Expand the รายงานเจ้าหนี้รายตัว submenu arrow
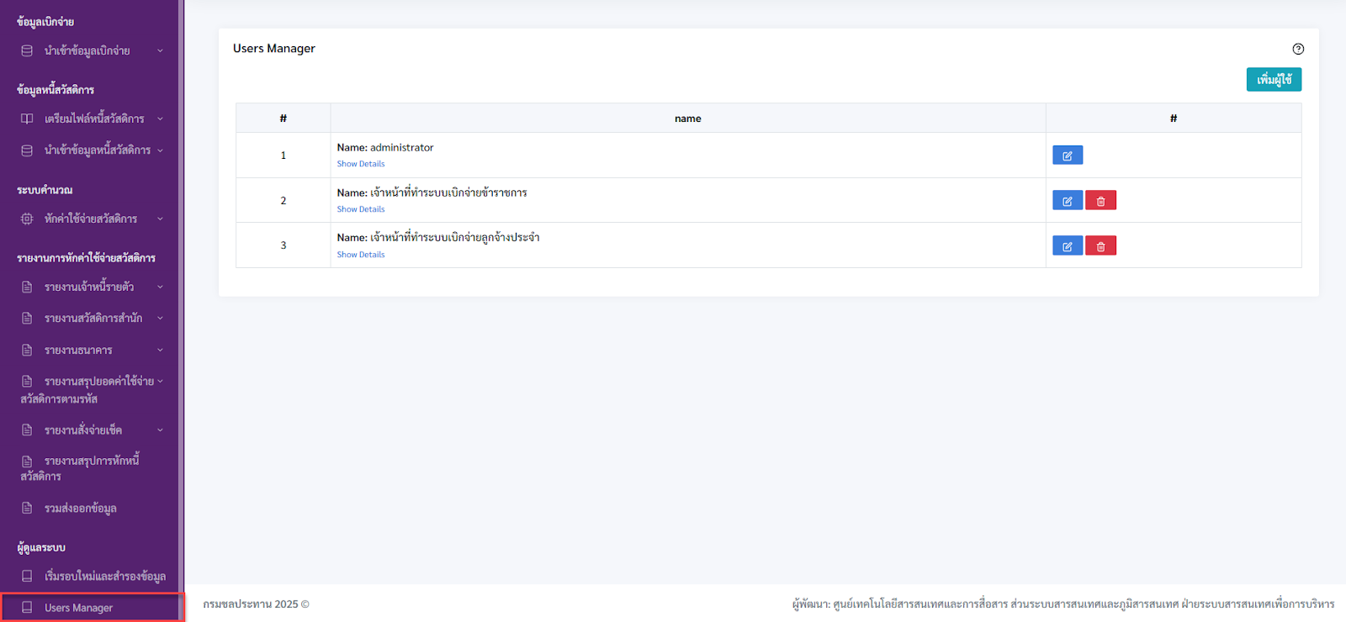Screen dimensions: 1346x622 click(x=160, y=287)
